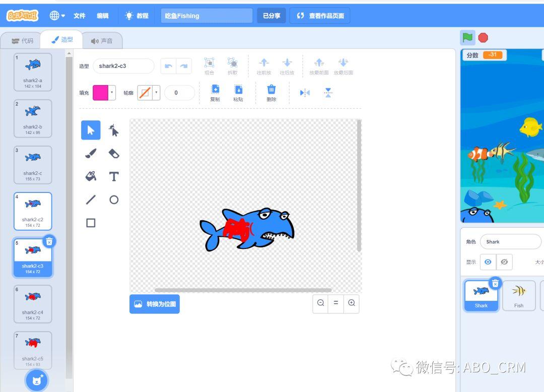Click the green flag to run

(467, 37)
